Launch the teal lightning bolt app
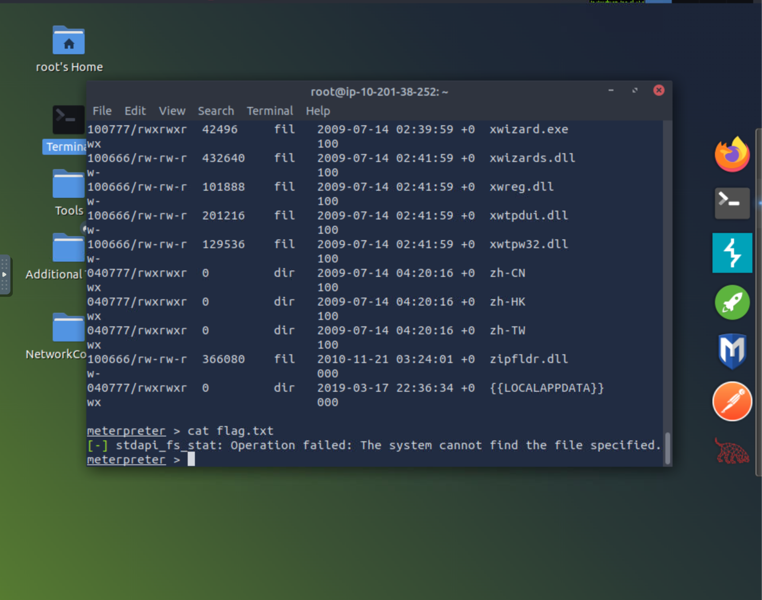This screenshot has height=600, width=762. (732, 253)
